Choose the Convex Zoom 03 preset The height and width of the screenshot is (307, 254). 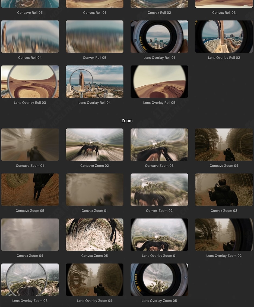[x=224, y=190]
